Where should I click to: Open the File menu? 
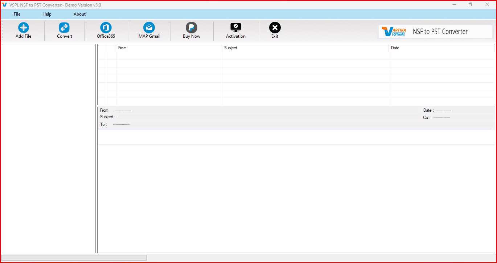tap(17, 14)
